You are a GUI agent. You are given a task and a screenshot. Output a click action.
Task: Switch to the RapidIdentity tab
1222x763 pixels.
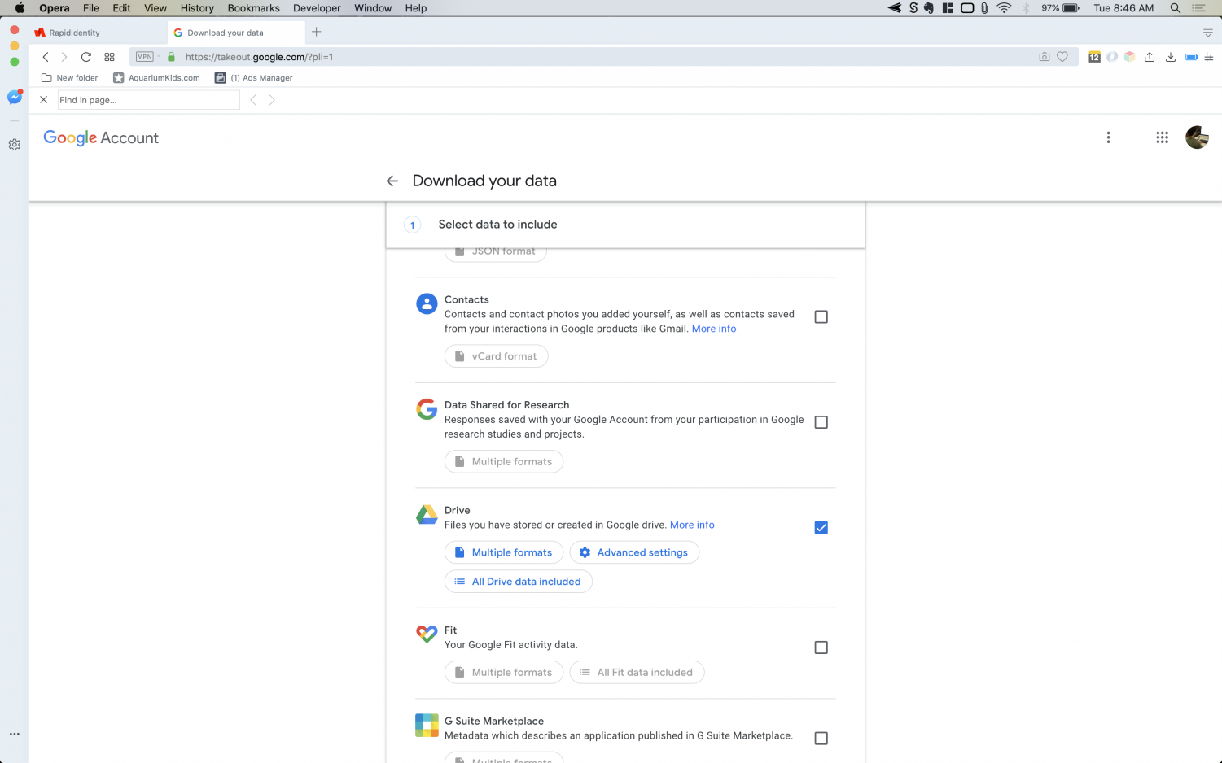(x=74, y=33)
